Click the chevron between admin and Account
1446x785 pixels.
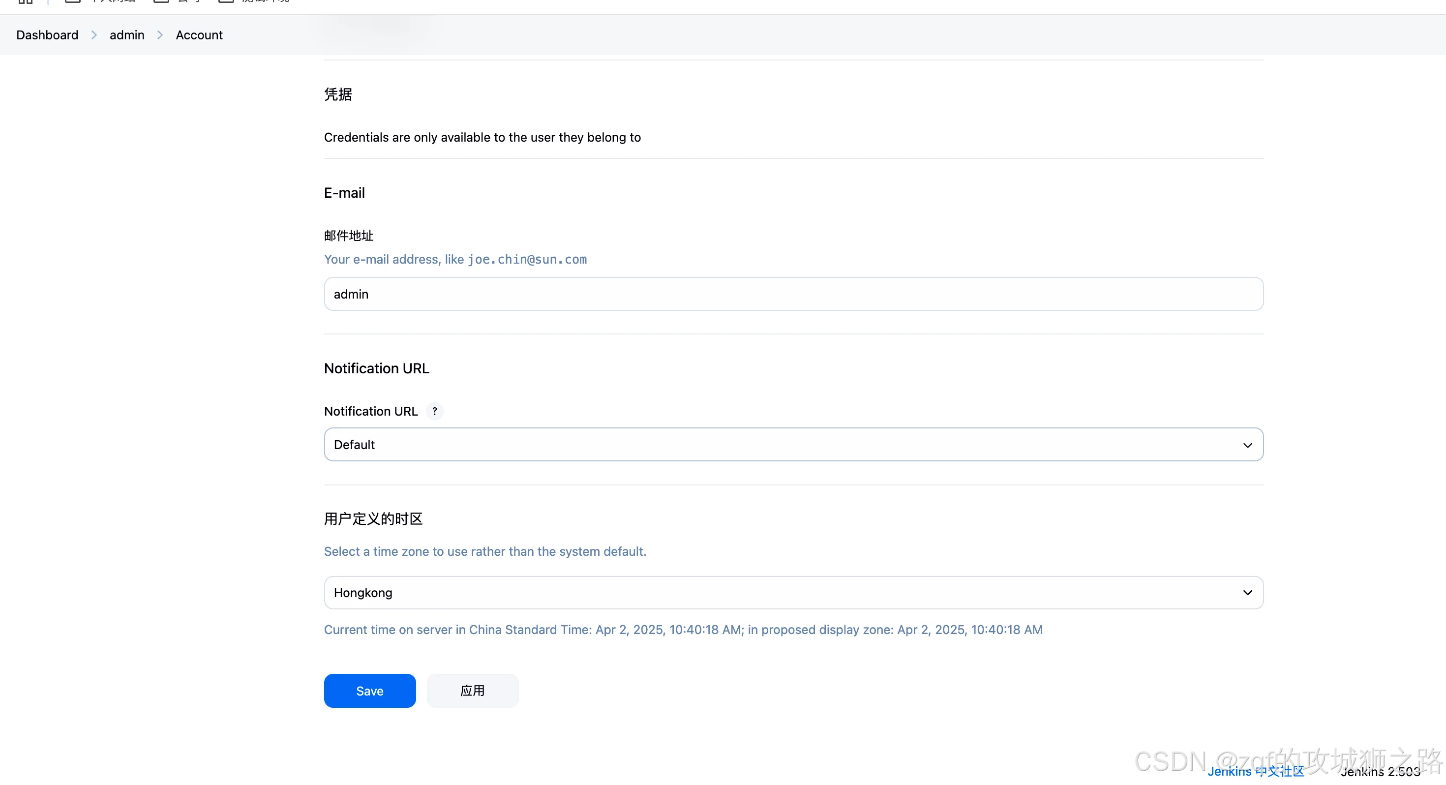[x=160, y=35]
